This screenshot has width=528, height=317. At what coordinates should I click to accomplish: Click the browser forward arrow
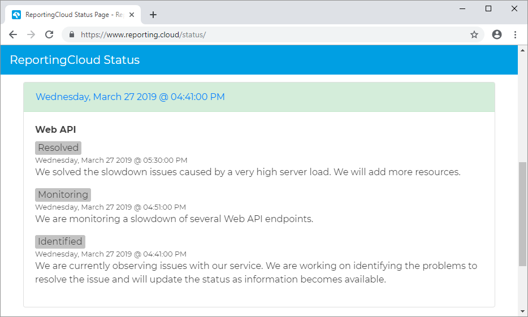tap(31, 34)
